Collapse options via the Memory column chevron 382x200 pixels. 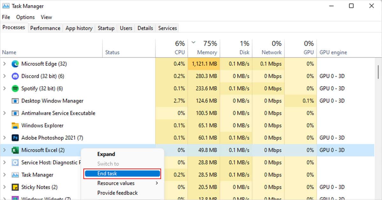193,42
